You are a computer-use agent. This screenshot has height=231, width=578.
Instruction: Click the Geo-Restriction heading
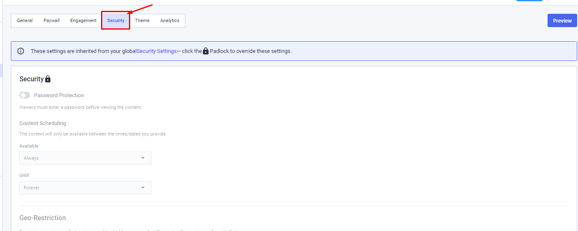click(x=43, y=218)
